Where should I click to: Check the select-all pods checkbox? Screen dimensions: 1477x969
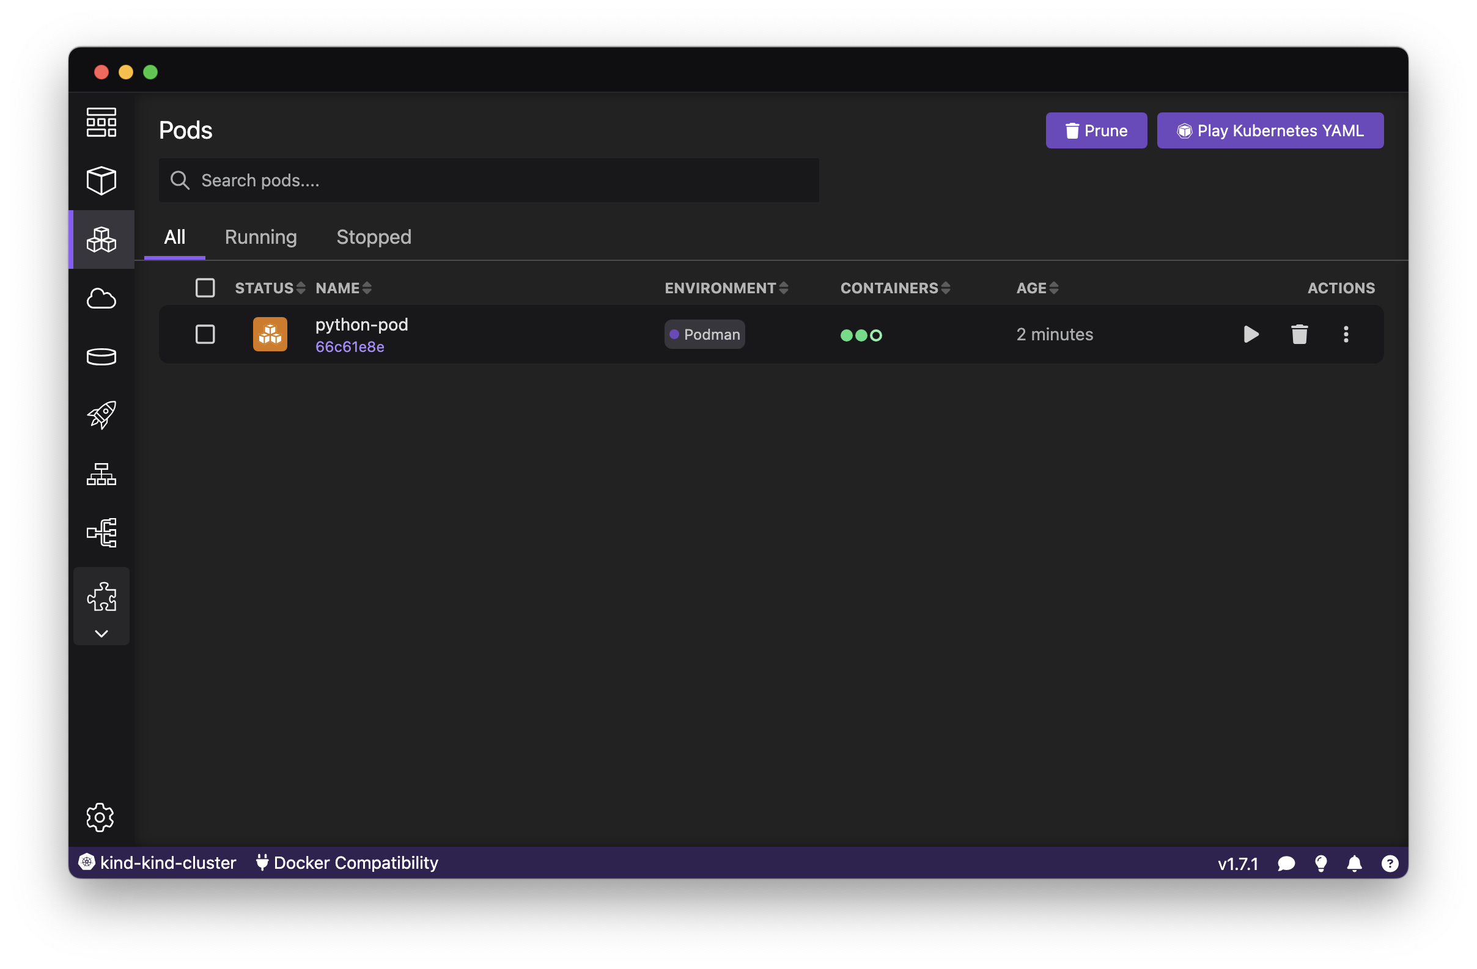pos(205,287)
